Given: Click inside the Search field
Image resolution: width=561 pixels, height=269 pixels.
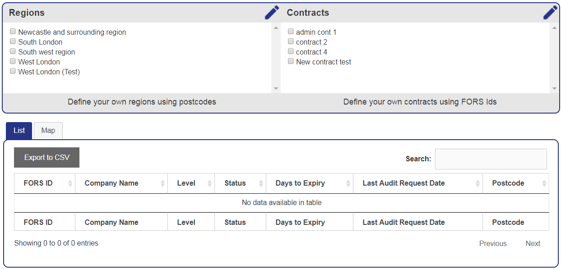Looking at the screenshot, I should point(490,159).
